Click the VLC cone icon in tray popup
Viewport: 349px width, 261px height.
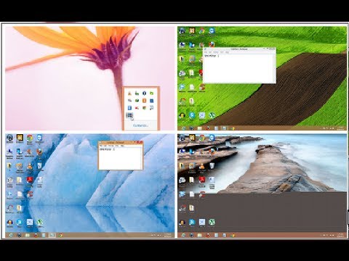coord(129,94)
